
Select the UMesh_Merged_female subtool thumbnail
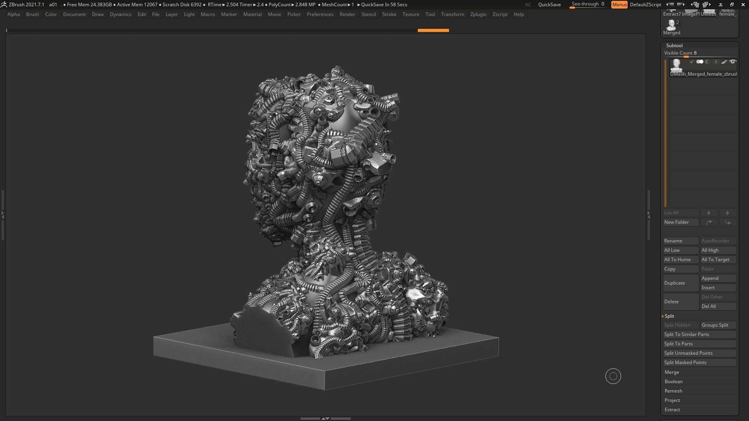point(676,65)
